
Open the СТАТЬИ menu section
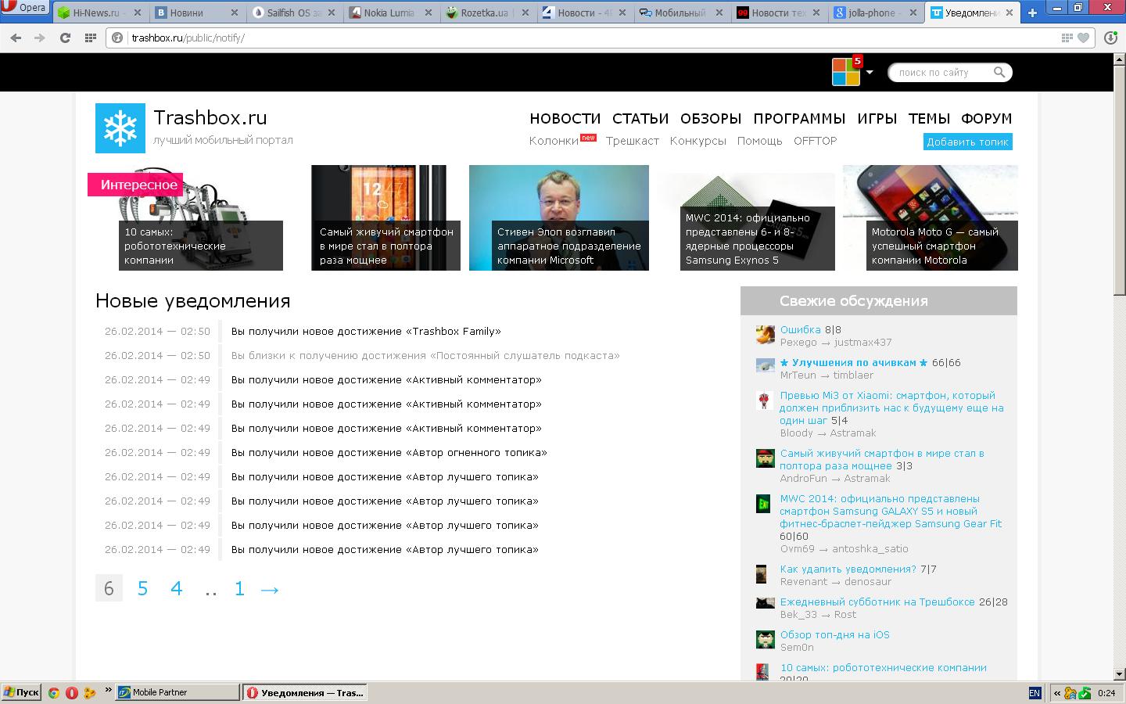pyautogui.click(x=640, y=119)
